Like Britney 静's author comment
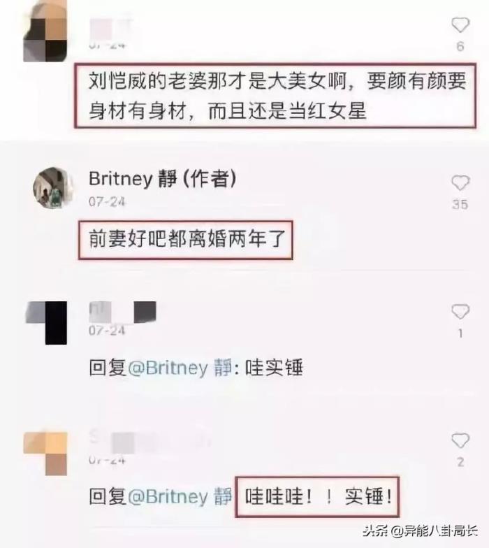 coord(460,183)
